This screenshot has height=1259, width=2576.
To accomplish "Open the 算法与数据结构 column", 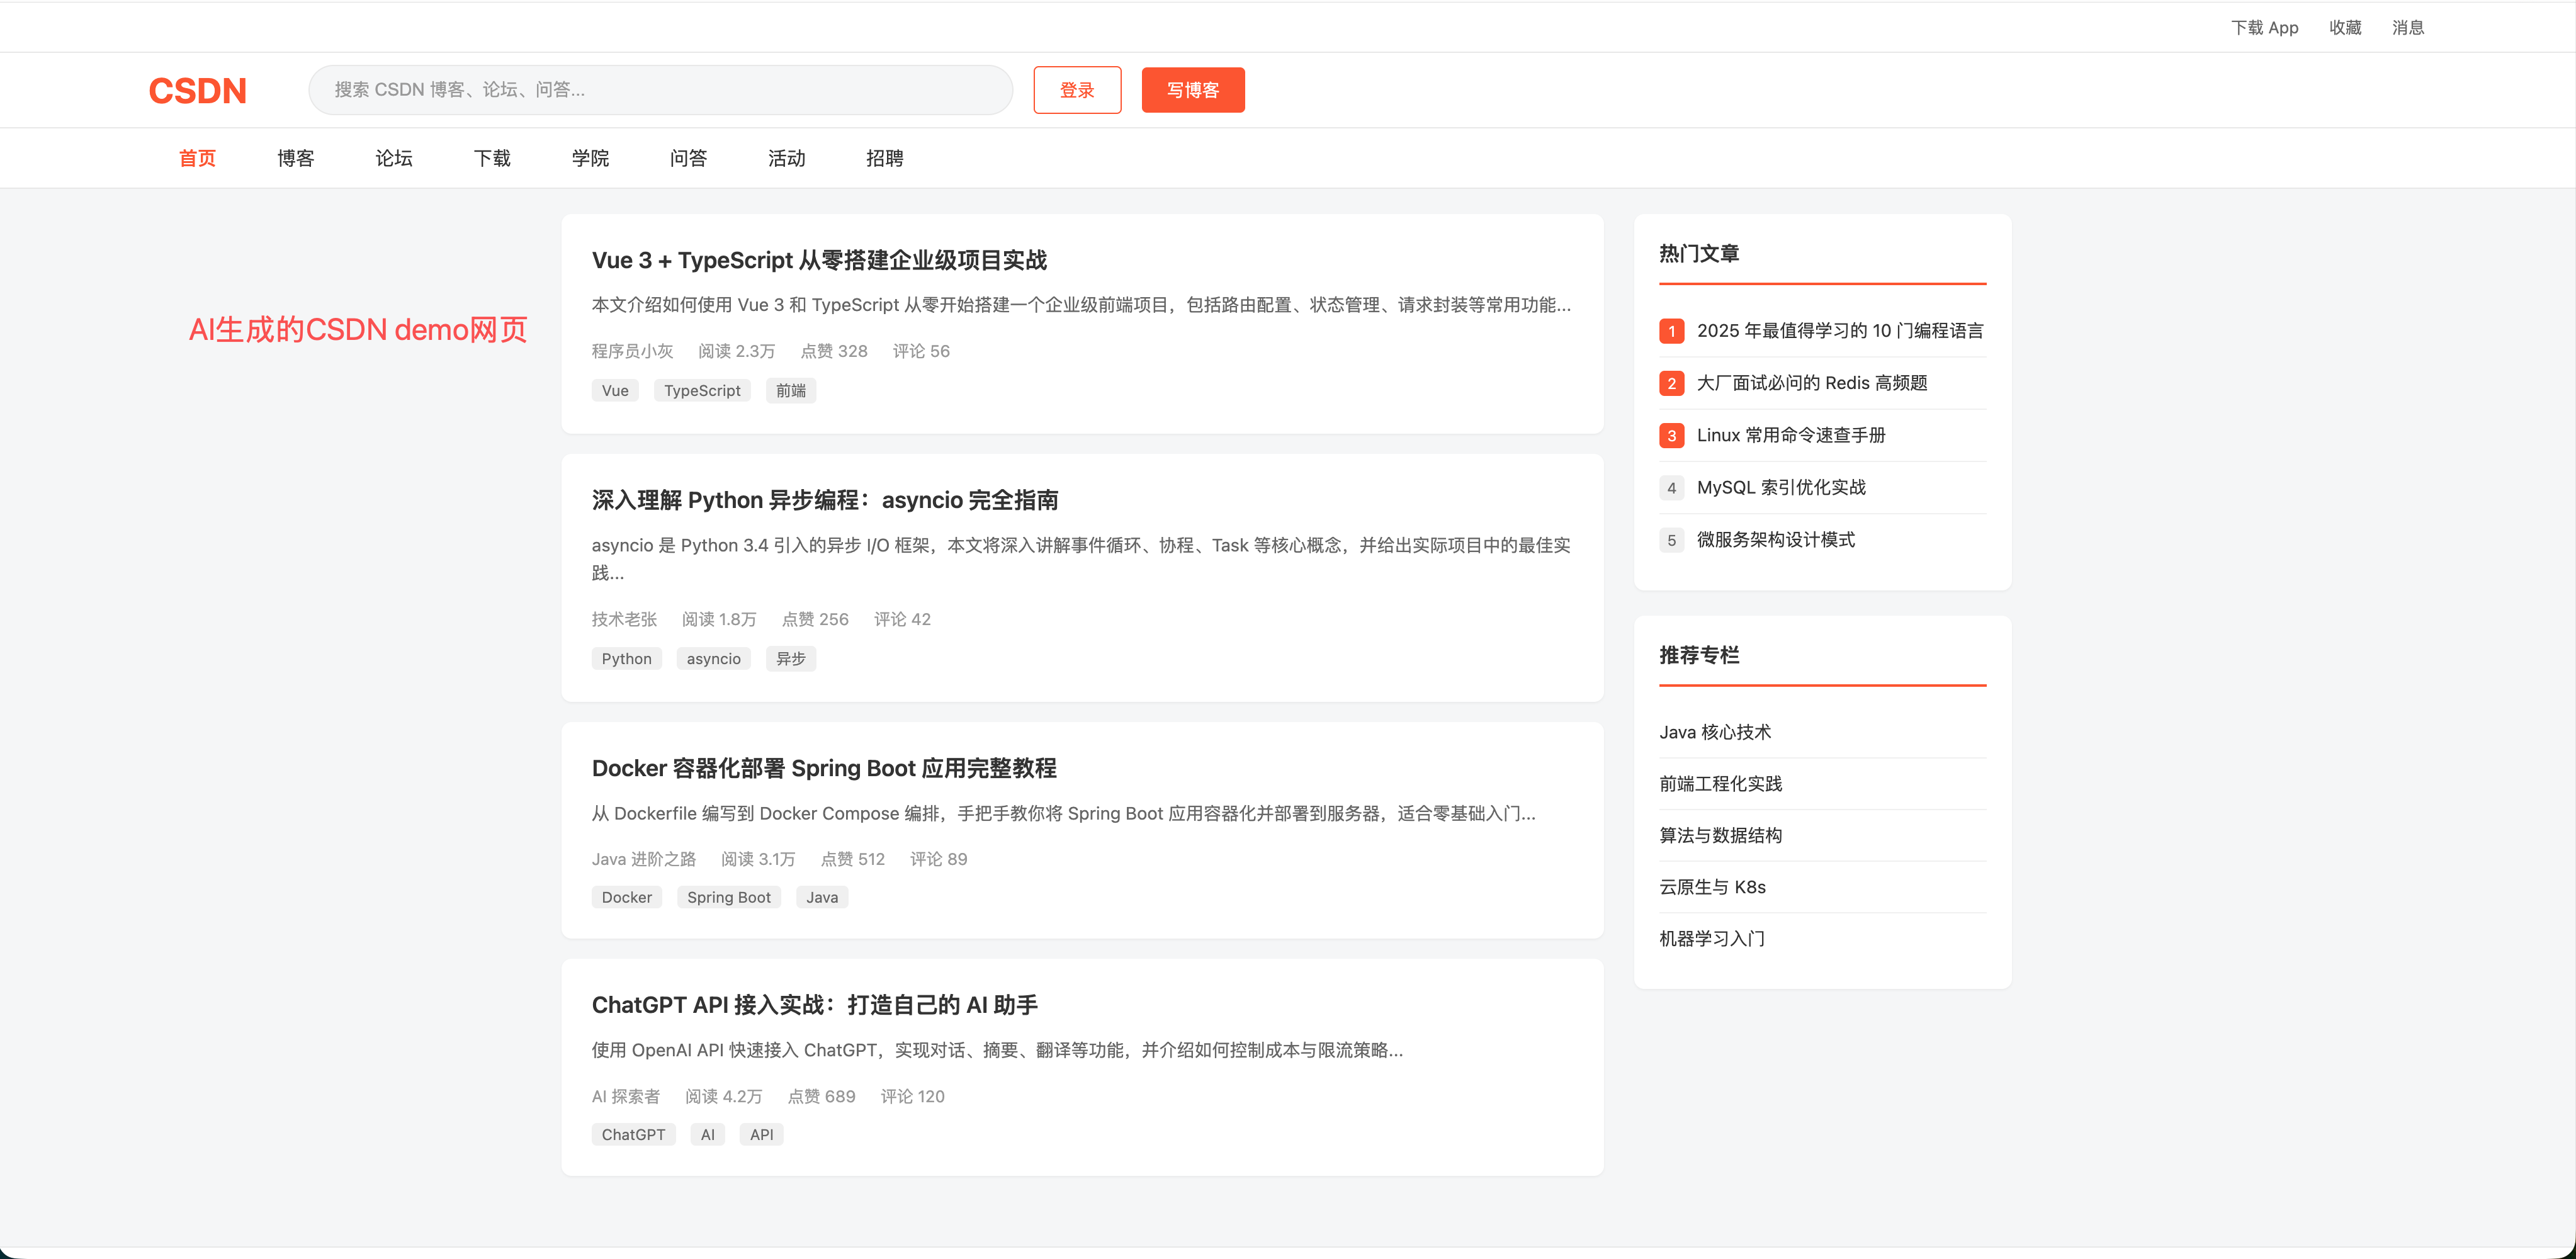I will click(x=1721, y=835).
